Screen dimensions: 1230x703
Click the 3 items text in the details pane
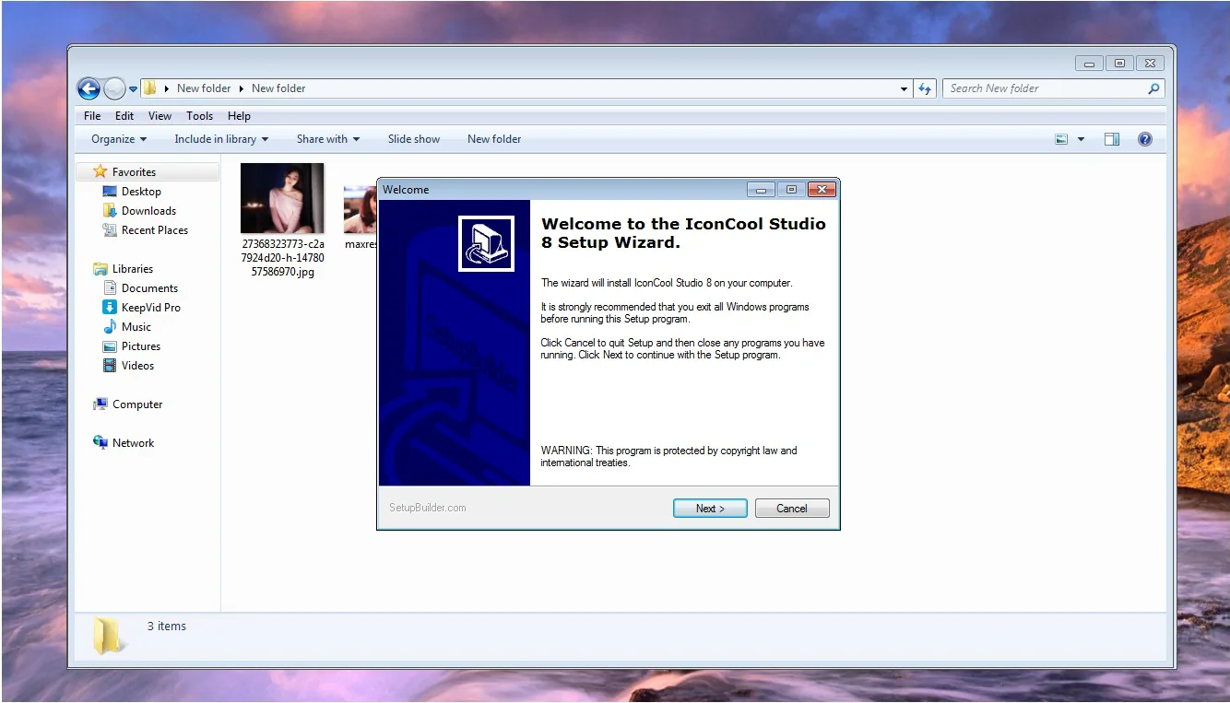click(x=167, y=627)
